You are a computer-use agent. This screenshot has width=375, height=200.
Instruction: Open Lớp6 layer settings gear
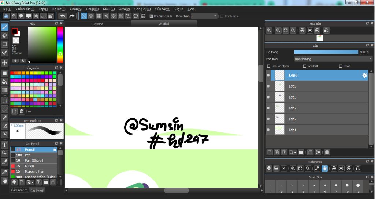tap(365, 75)
